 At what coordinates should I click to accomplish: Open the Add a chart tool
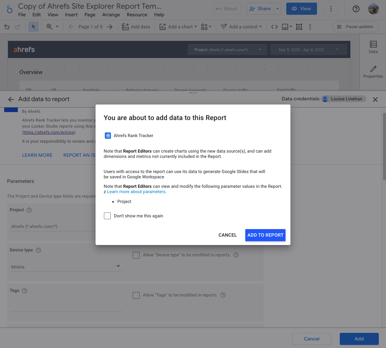(178, 27)
